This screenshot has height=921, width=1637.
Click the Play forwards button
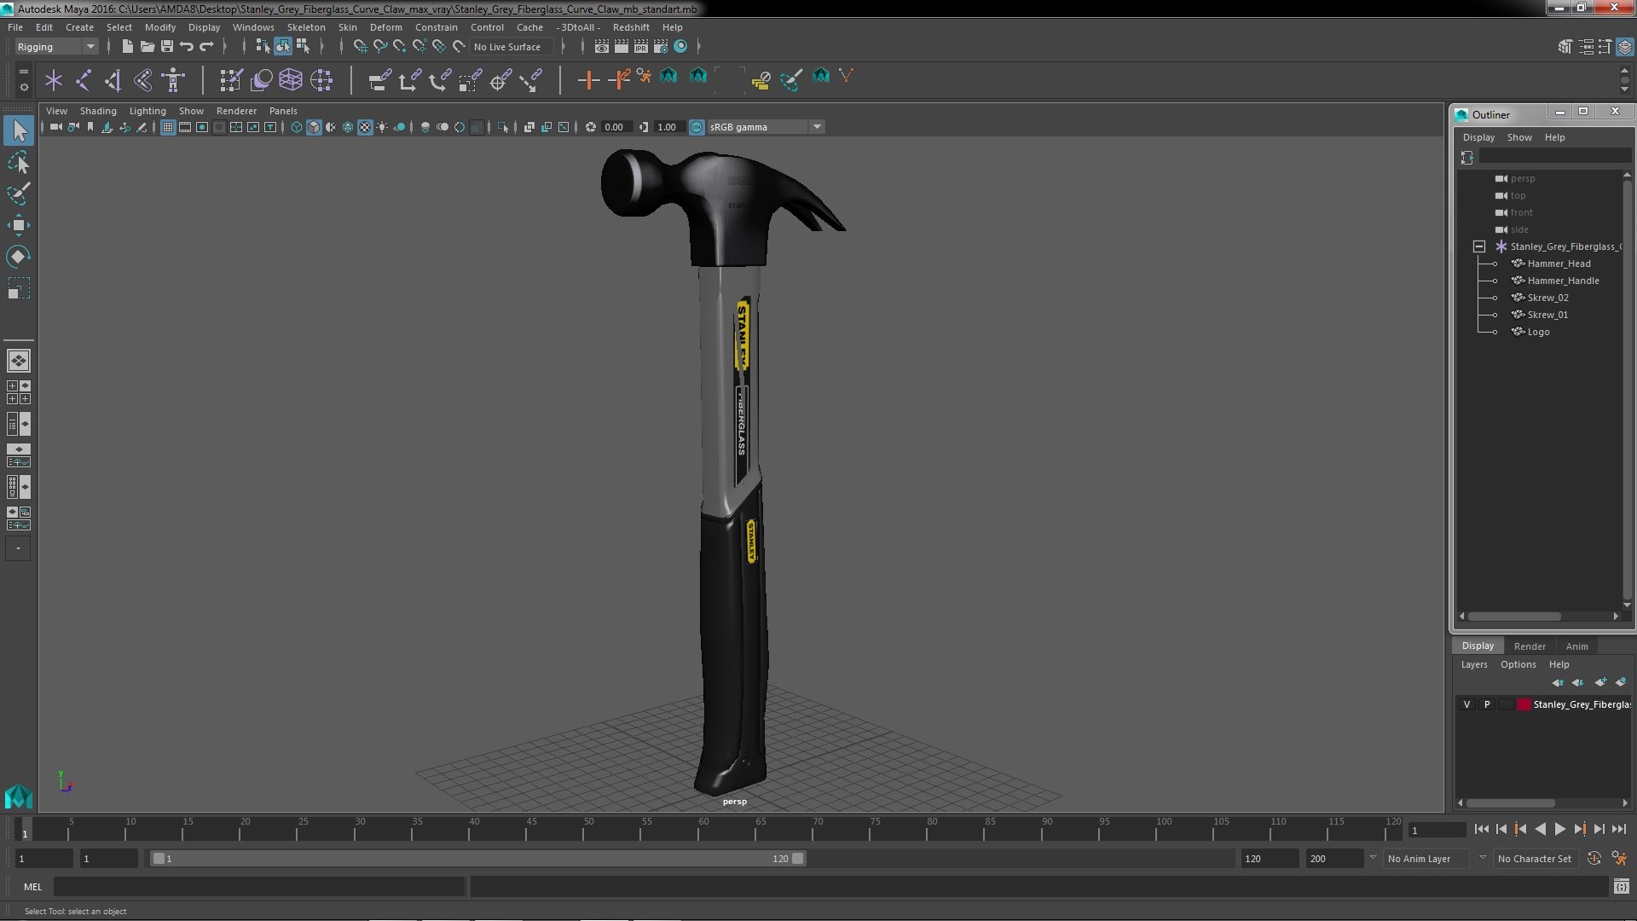[x=1559, y=829]
